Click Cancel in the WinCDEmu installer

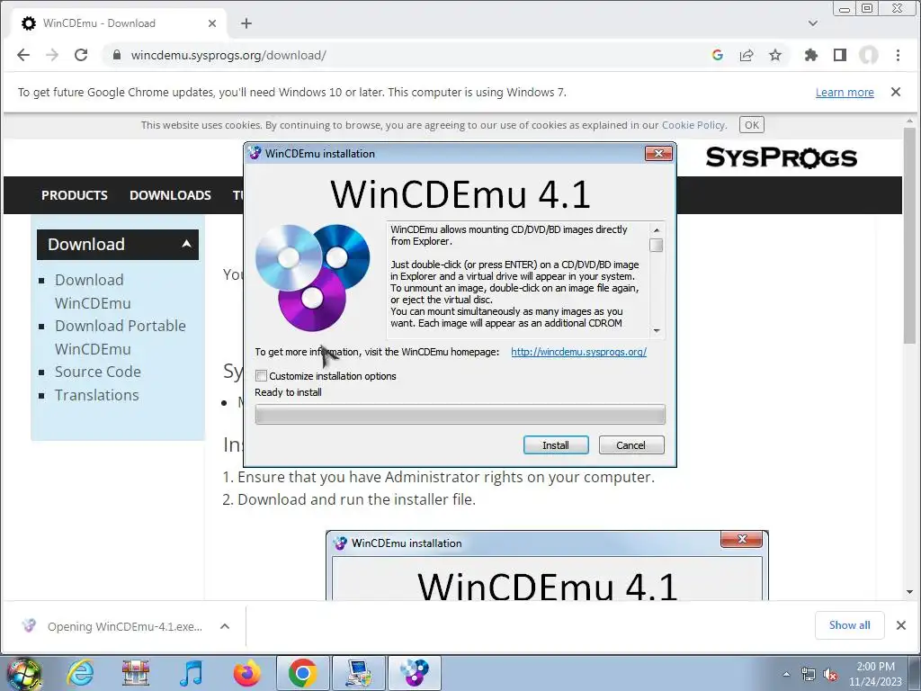[x=630, y=445]
